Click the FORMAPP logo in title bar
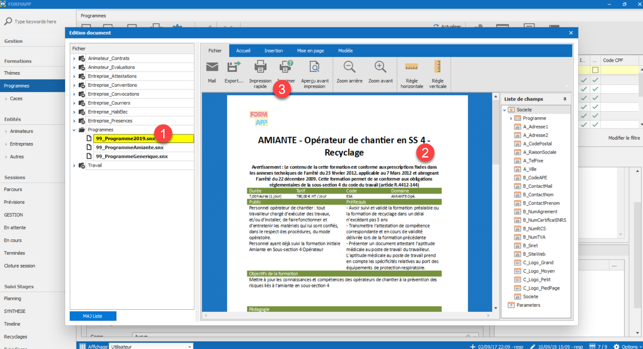 pos(3,4)
